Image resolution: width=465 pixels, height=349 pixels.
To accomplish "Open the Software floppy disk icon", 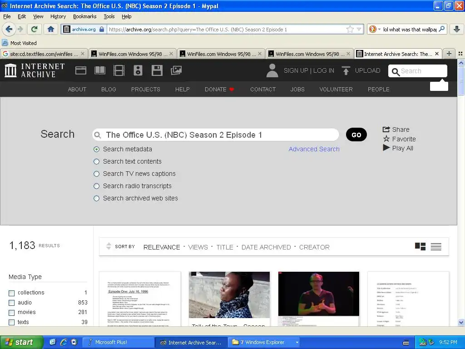I will tap(157, 70).
